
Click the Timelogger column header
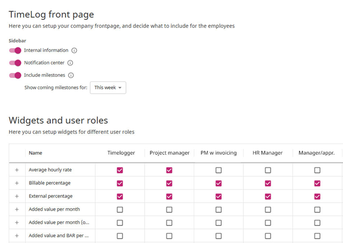(x=121, y=153)
